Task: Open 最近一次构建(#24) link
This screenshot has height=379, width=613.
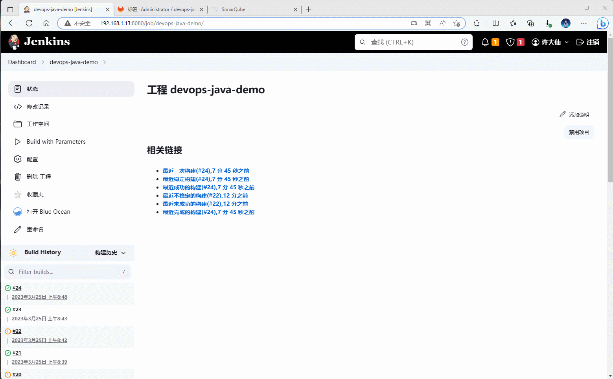Action: [x=206, y=171]
